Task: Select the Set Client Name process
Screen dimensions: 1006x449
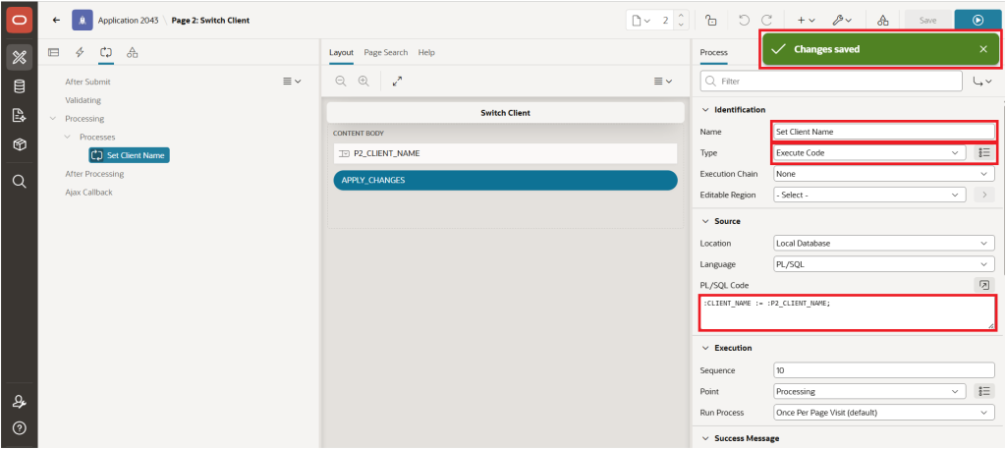Action: 130,155
